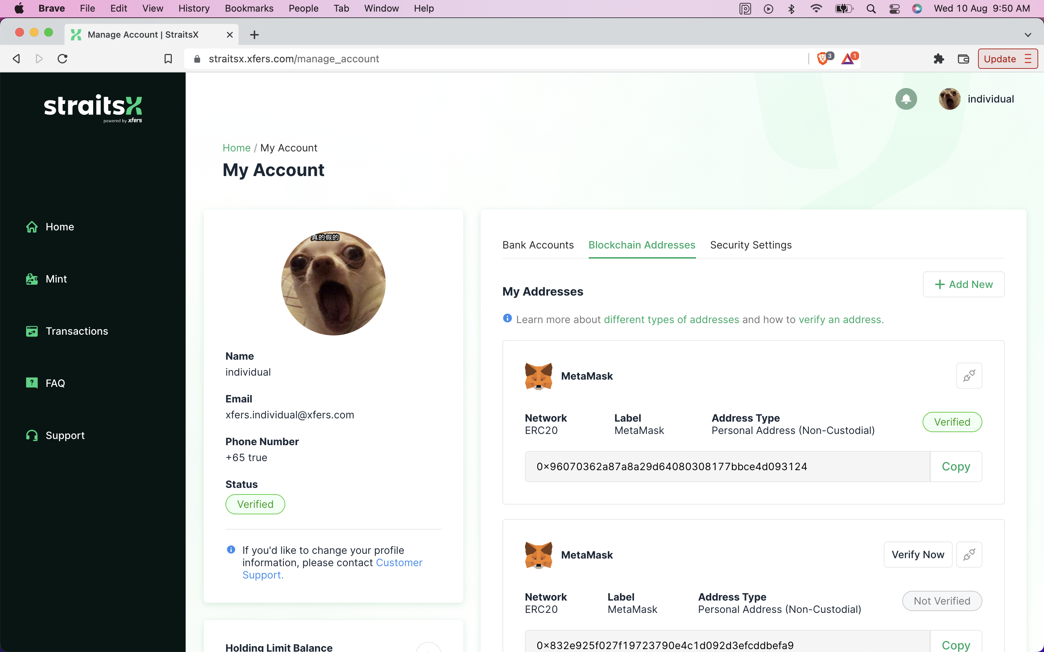Open 'different types of addresses' link
Image resolution: width=1044 pixels, height=652 pixels.
point(671,319)
